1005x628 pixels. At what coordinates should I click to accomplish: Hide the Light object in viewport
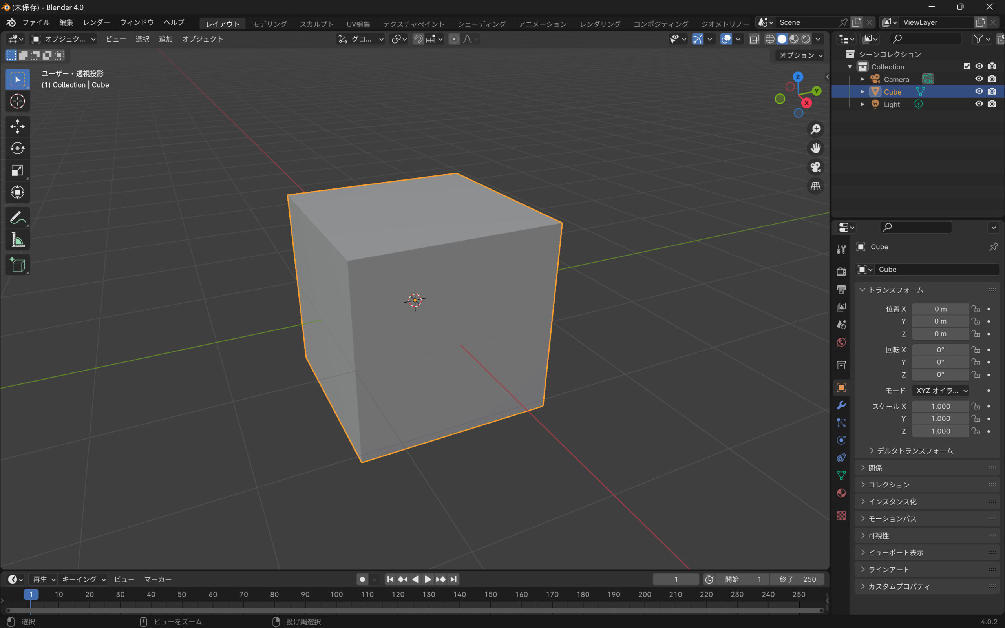coord(979,104)
